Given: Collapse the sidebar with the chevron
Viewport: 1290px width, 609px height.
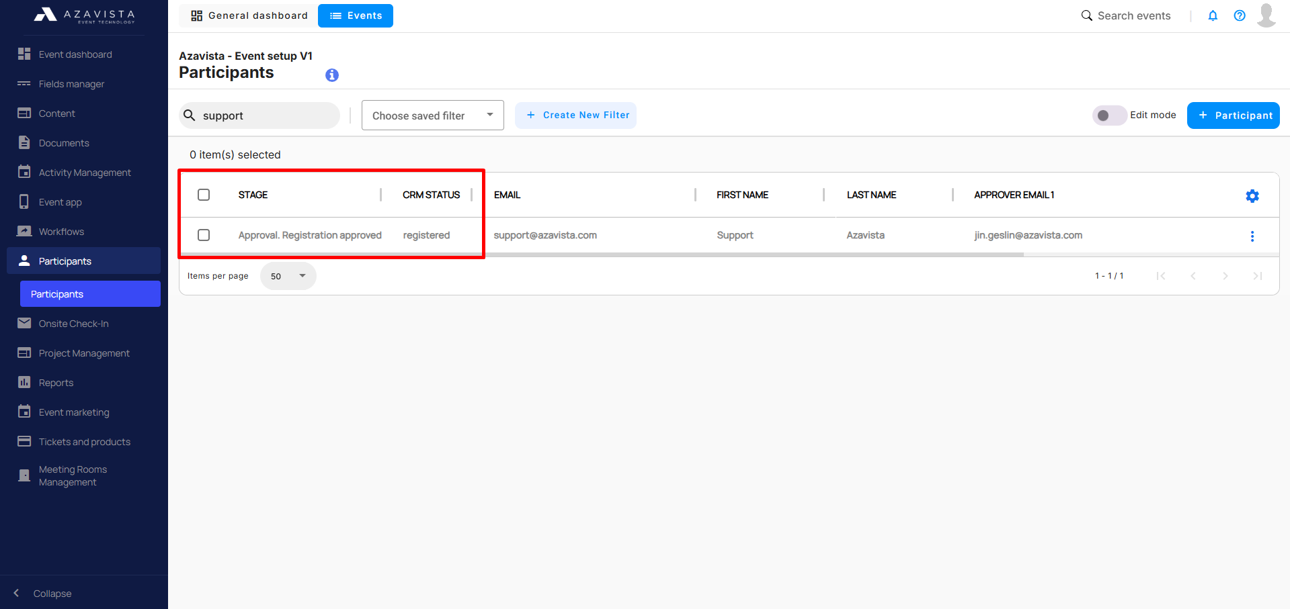Looking at the screenshot, I should pyautogui.click(x=16, y=593).
